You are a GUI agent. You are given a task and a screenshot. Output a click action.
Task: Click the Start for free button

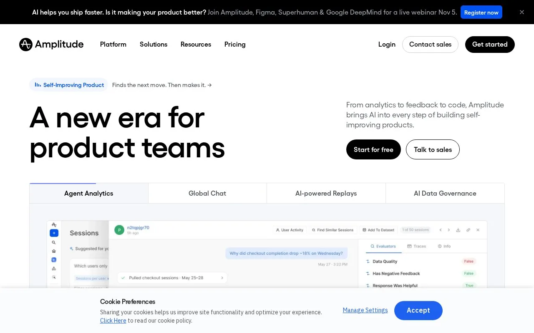click(x=373, y=149)
